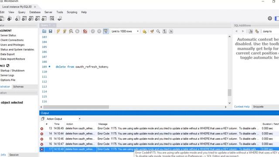Open the Database menu

[35, 12]
